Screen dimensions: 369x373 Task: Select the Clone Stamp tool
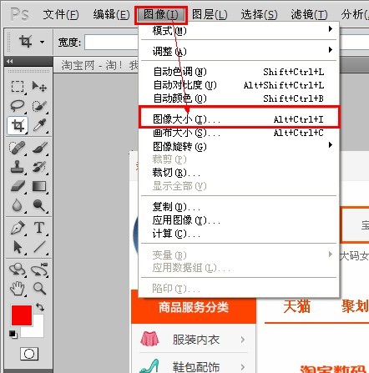click(x=18, y=167)
